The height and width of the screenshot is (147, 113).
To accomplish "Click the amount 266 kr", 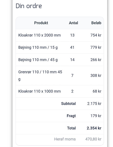I will click(96, 60).
